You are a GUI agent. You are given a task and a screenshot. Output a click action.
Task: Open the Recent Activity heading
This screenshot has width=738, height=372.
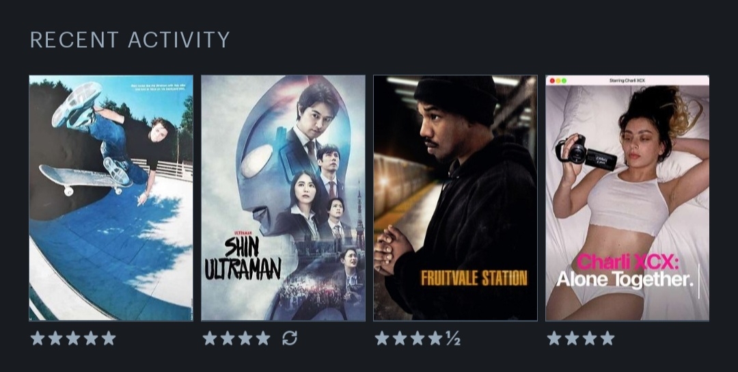(130, 40)
